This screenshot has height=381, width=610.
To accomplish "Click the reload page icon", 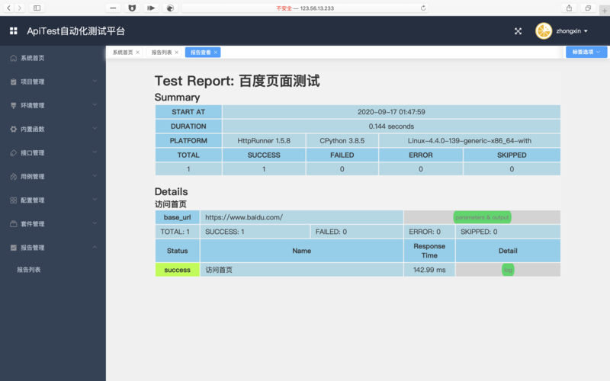I will [423, 8].
